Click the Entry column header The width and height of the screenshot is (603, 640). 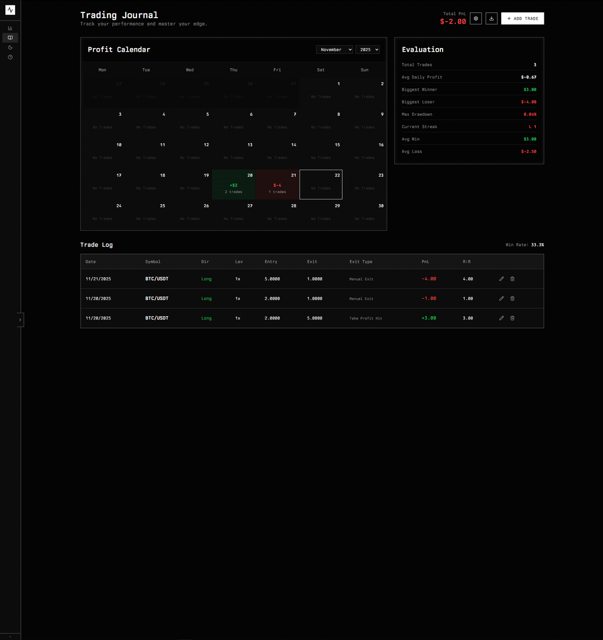pos(271,262)
